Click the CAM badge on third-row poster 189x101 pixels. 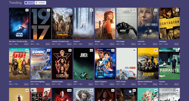[69, 90]
